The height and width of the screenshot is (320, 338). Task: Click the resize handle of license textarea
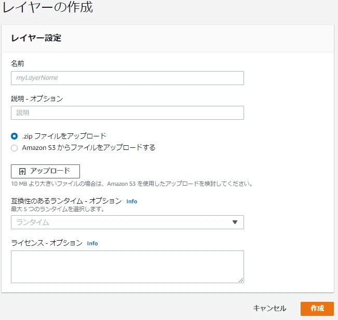tap(241, 280)
